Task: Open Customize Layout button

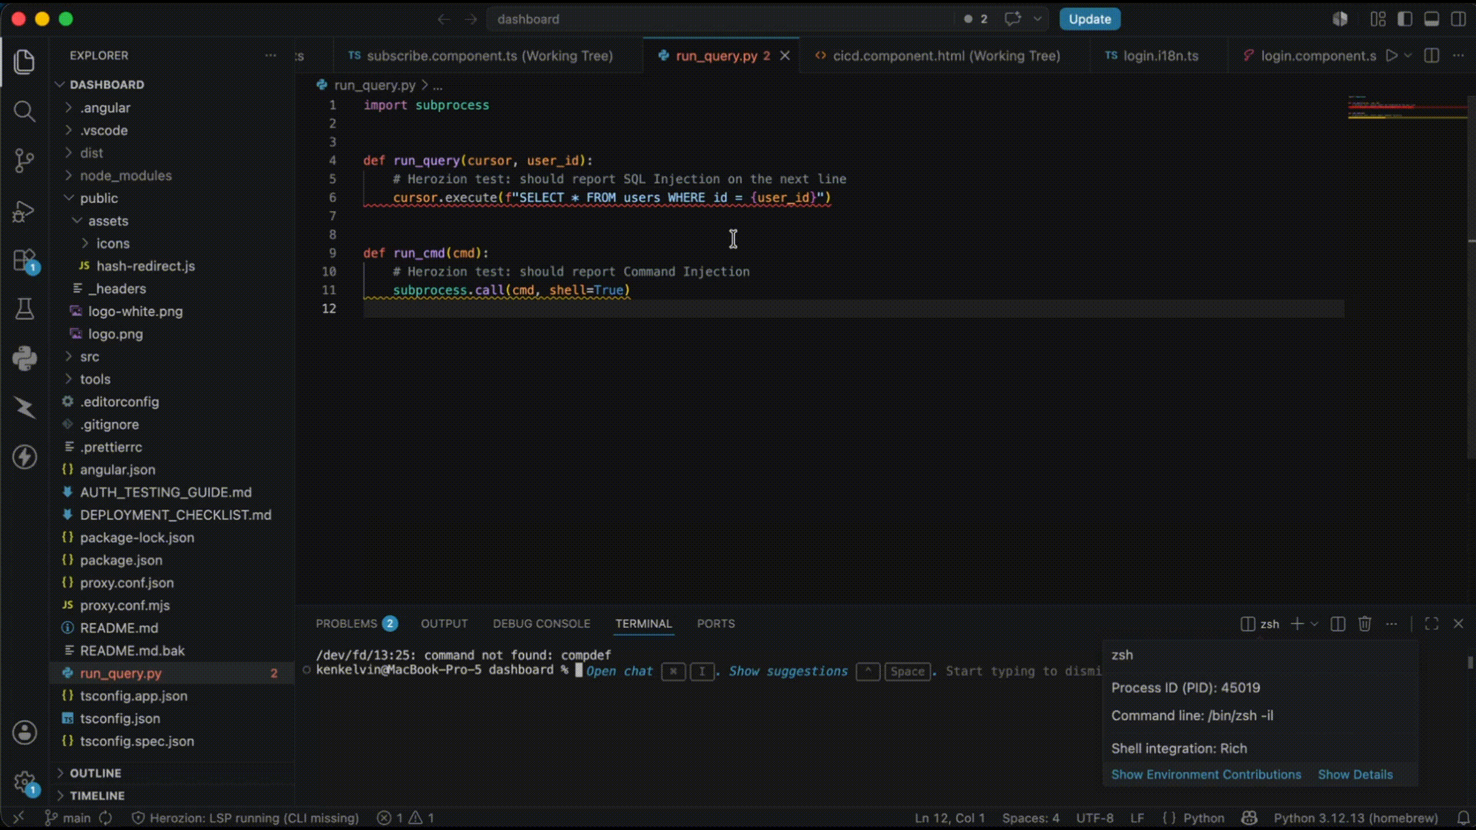Action: pyautogui.click(x=1378, y=19)
